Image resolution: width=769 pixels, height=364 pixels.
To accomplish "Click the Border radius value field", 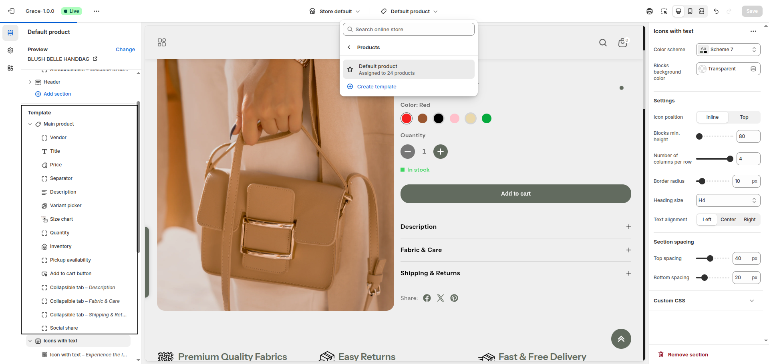I will [x=746, y=181].
